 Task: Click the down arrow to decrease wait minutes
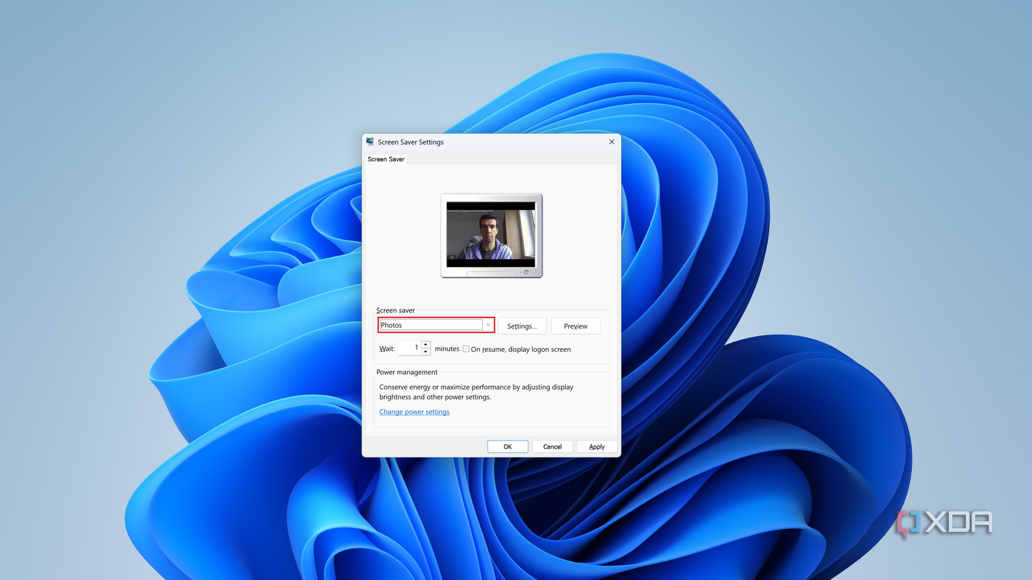click(x=425, y=351)
